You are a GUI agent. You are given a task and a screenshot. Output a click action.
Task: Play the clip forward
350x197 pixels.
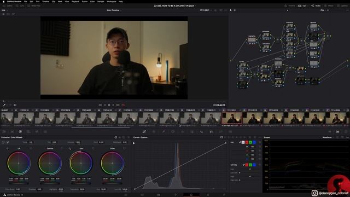tap(113, 105)
